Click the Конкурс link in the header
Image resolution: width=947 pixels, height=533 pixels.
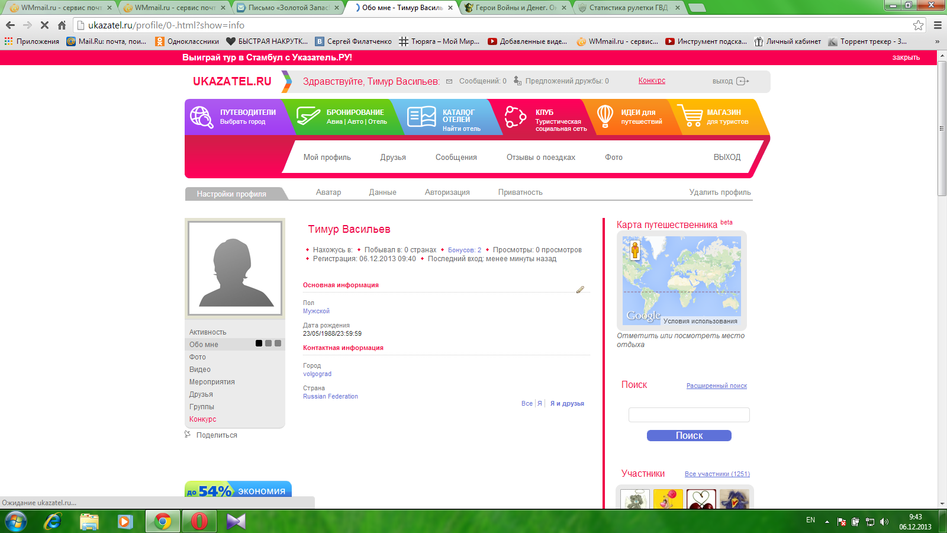click(652, 81)
